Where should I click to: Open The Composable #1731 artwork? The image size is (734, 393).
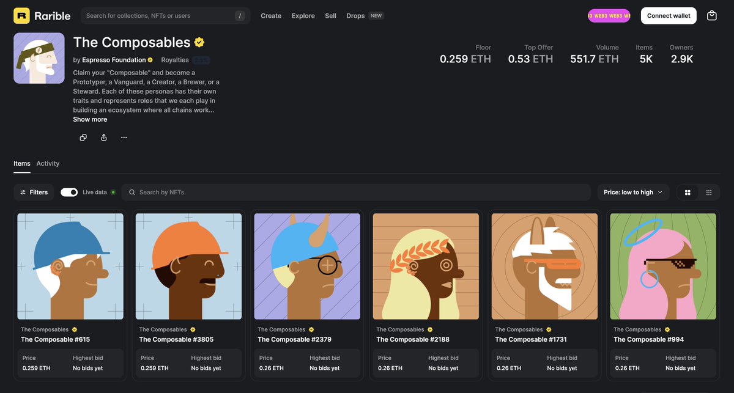point(545,266)
